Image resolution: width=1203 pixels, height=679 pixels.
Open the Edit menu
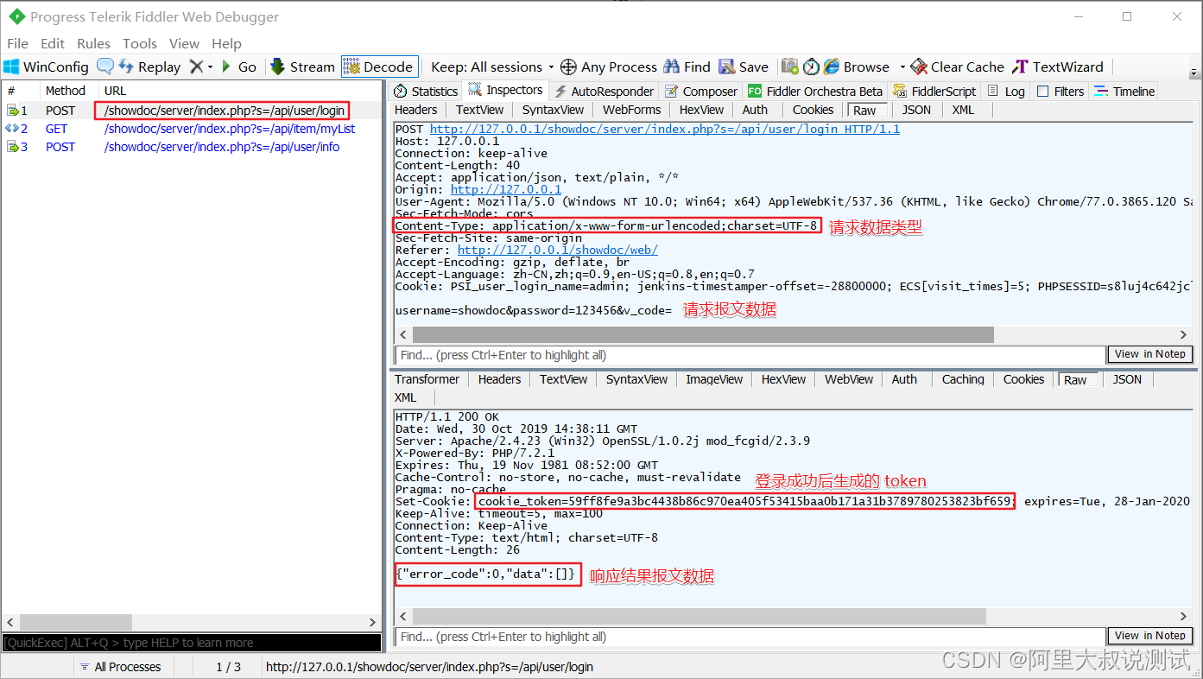point(53,43)
